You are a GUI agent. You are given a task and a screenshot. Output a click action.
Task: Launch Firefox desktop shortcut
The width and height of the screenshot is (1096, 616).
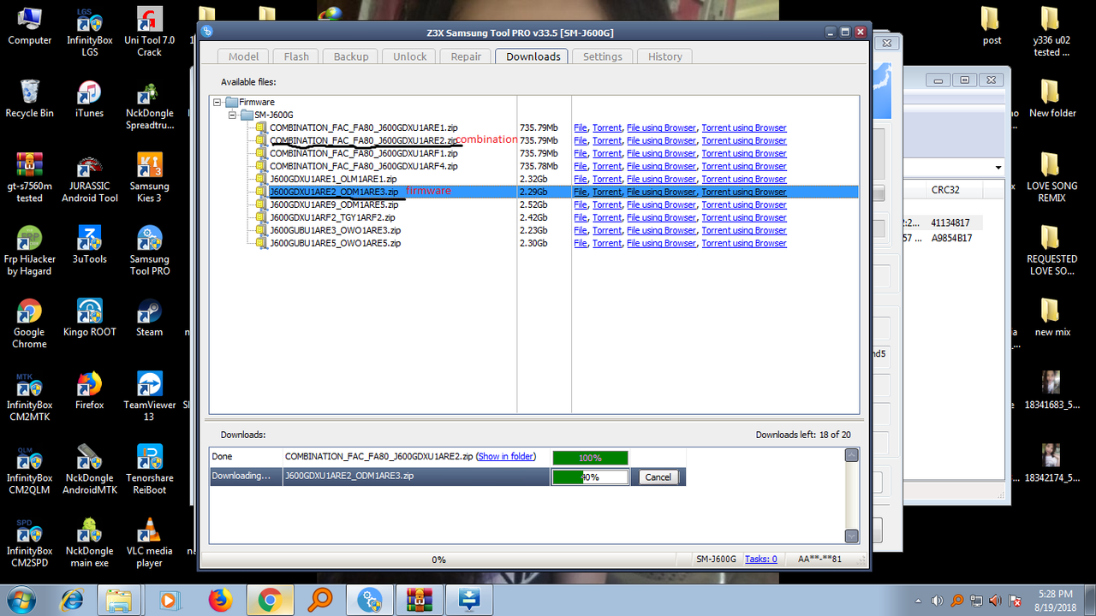coord(89,391)
